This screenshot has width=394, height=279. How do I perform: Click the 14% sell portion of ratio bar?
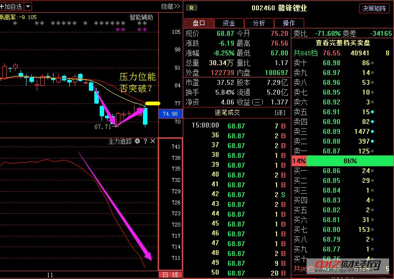coord(299,161)
